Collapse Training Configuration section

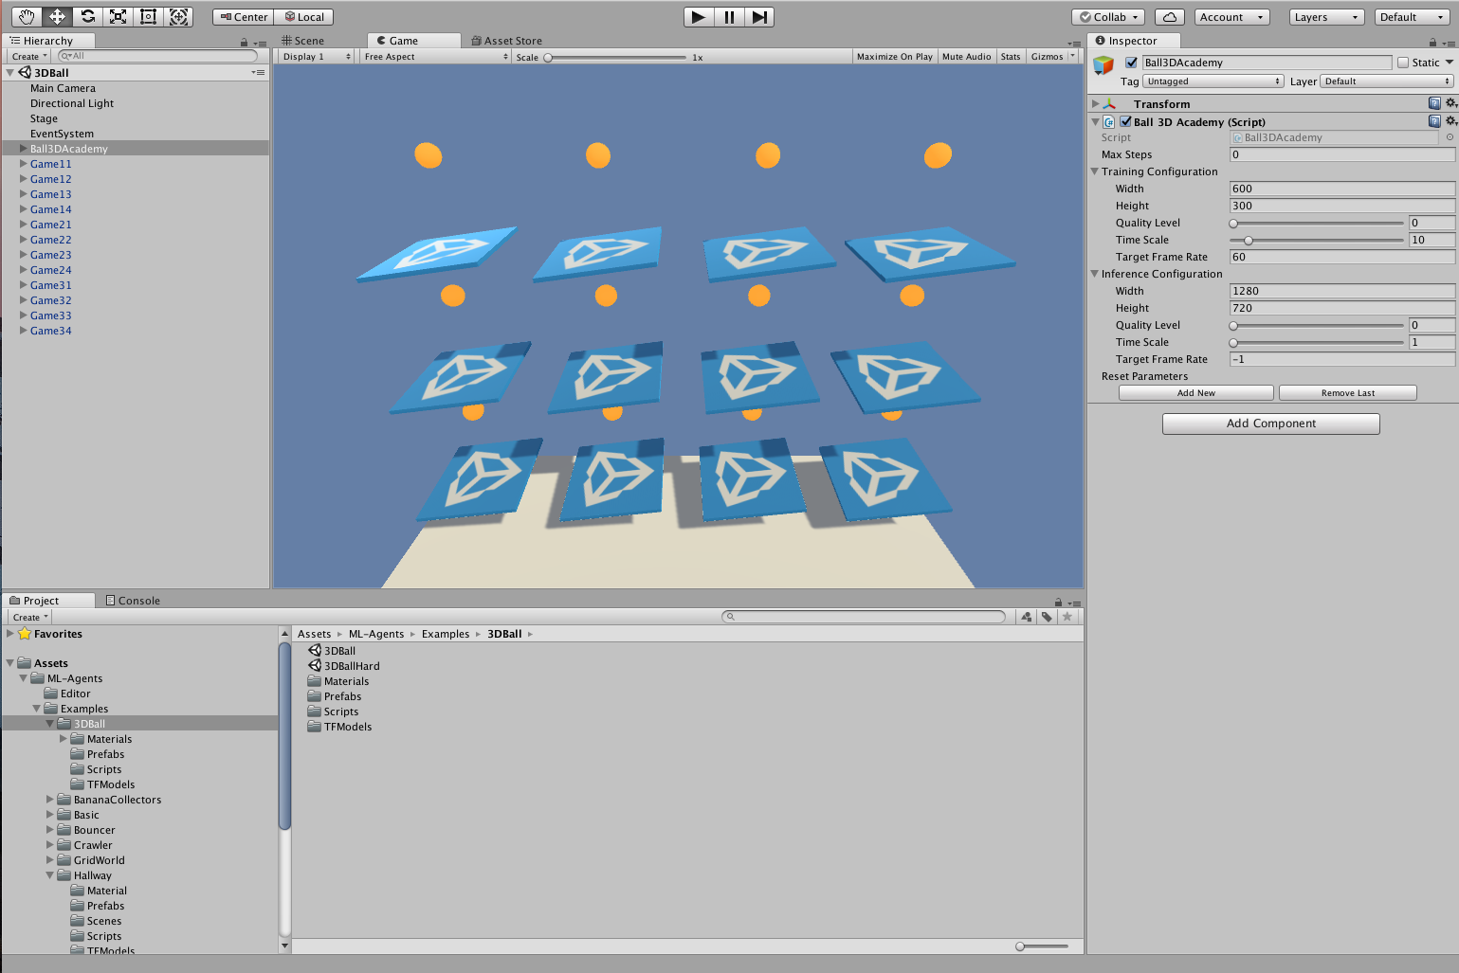click(x=1095, y=171)
